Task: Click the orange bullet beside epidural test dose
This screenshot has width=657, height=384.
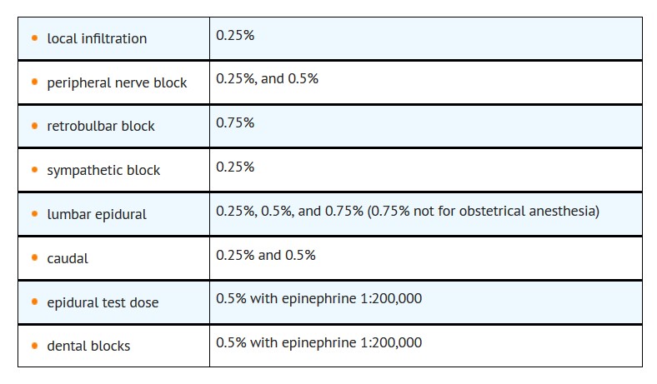Action: [x=34, y=302]
